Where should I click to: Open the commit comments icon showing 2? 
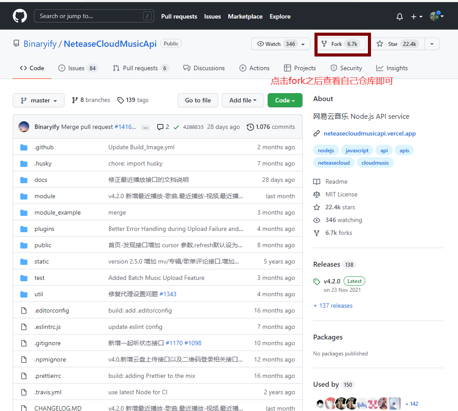(x=163, y=127)
